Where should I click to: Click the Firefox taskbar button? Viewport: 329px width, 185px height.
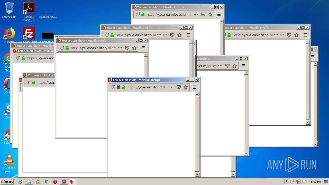[x=72, y=182]
